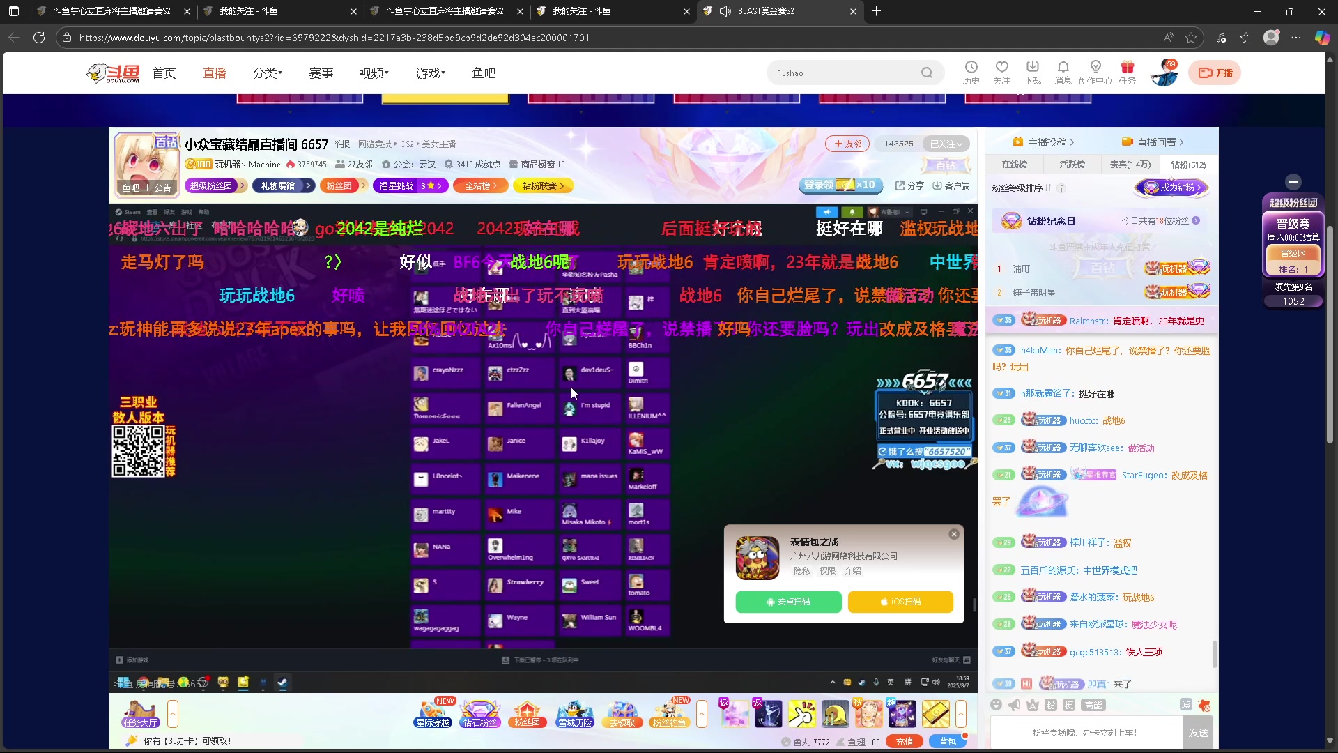Click the chat message input field

(x=1086, y=733)
